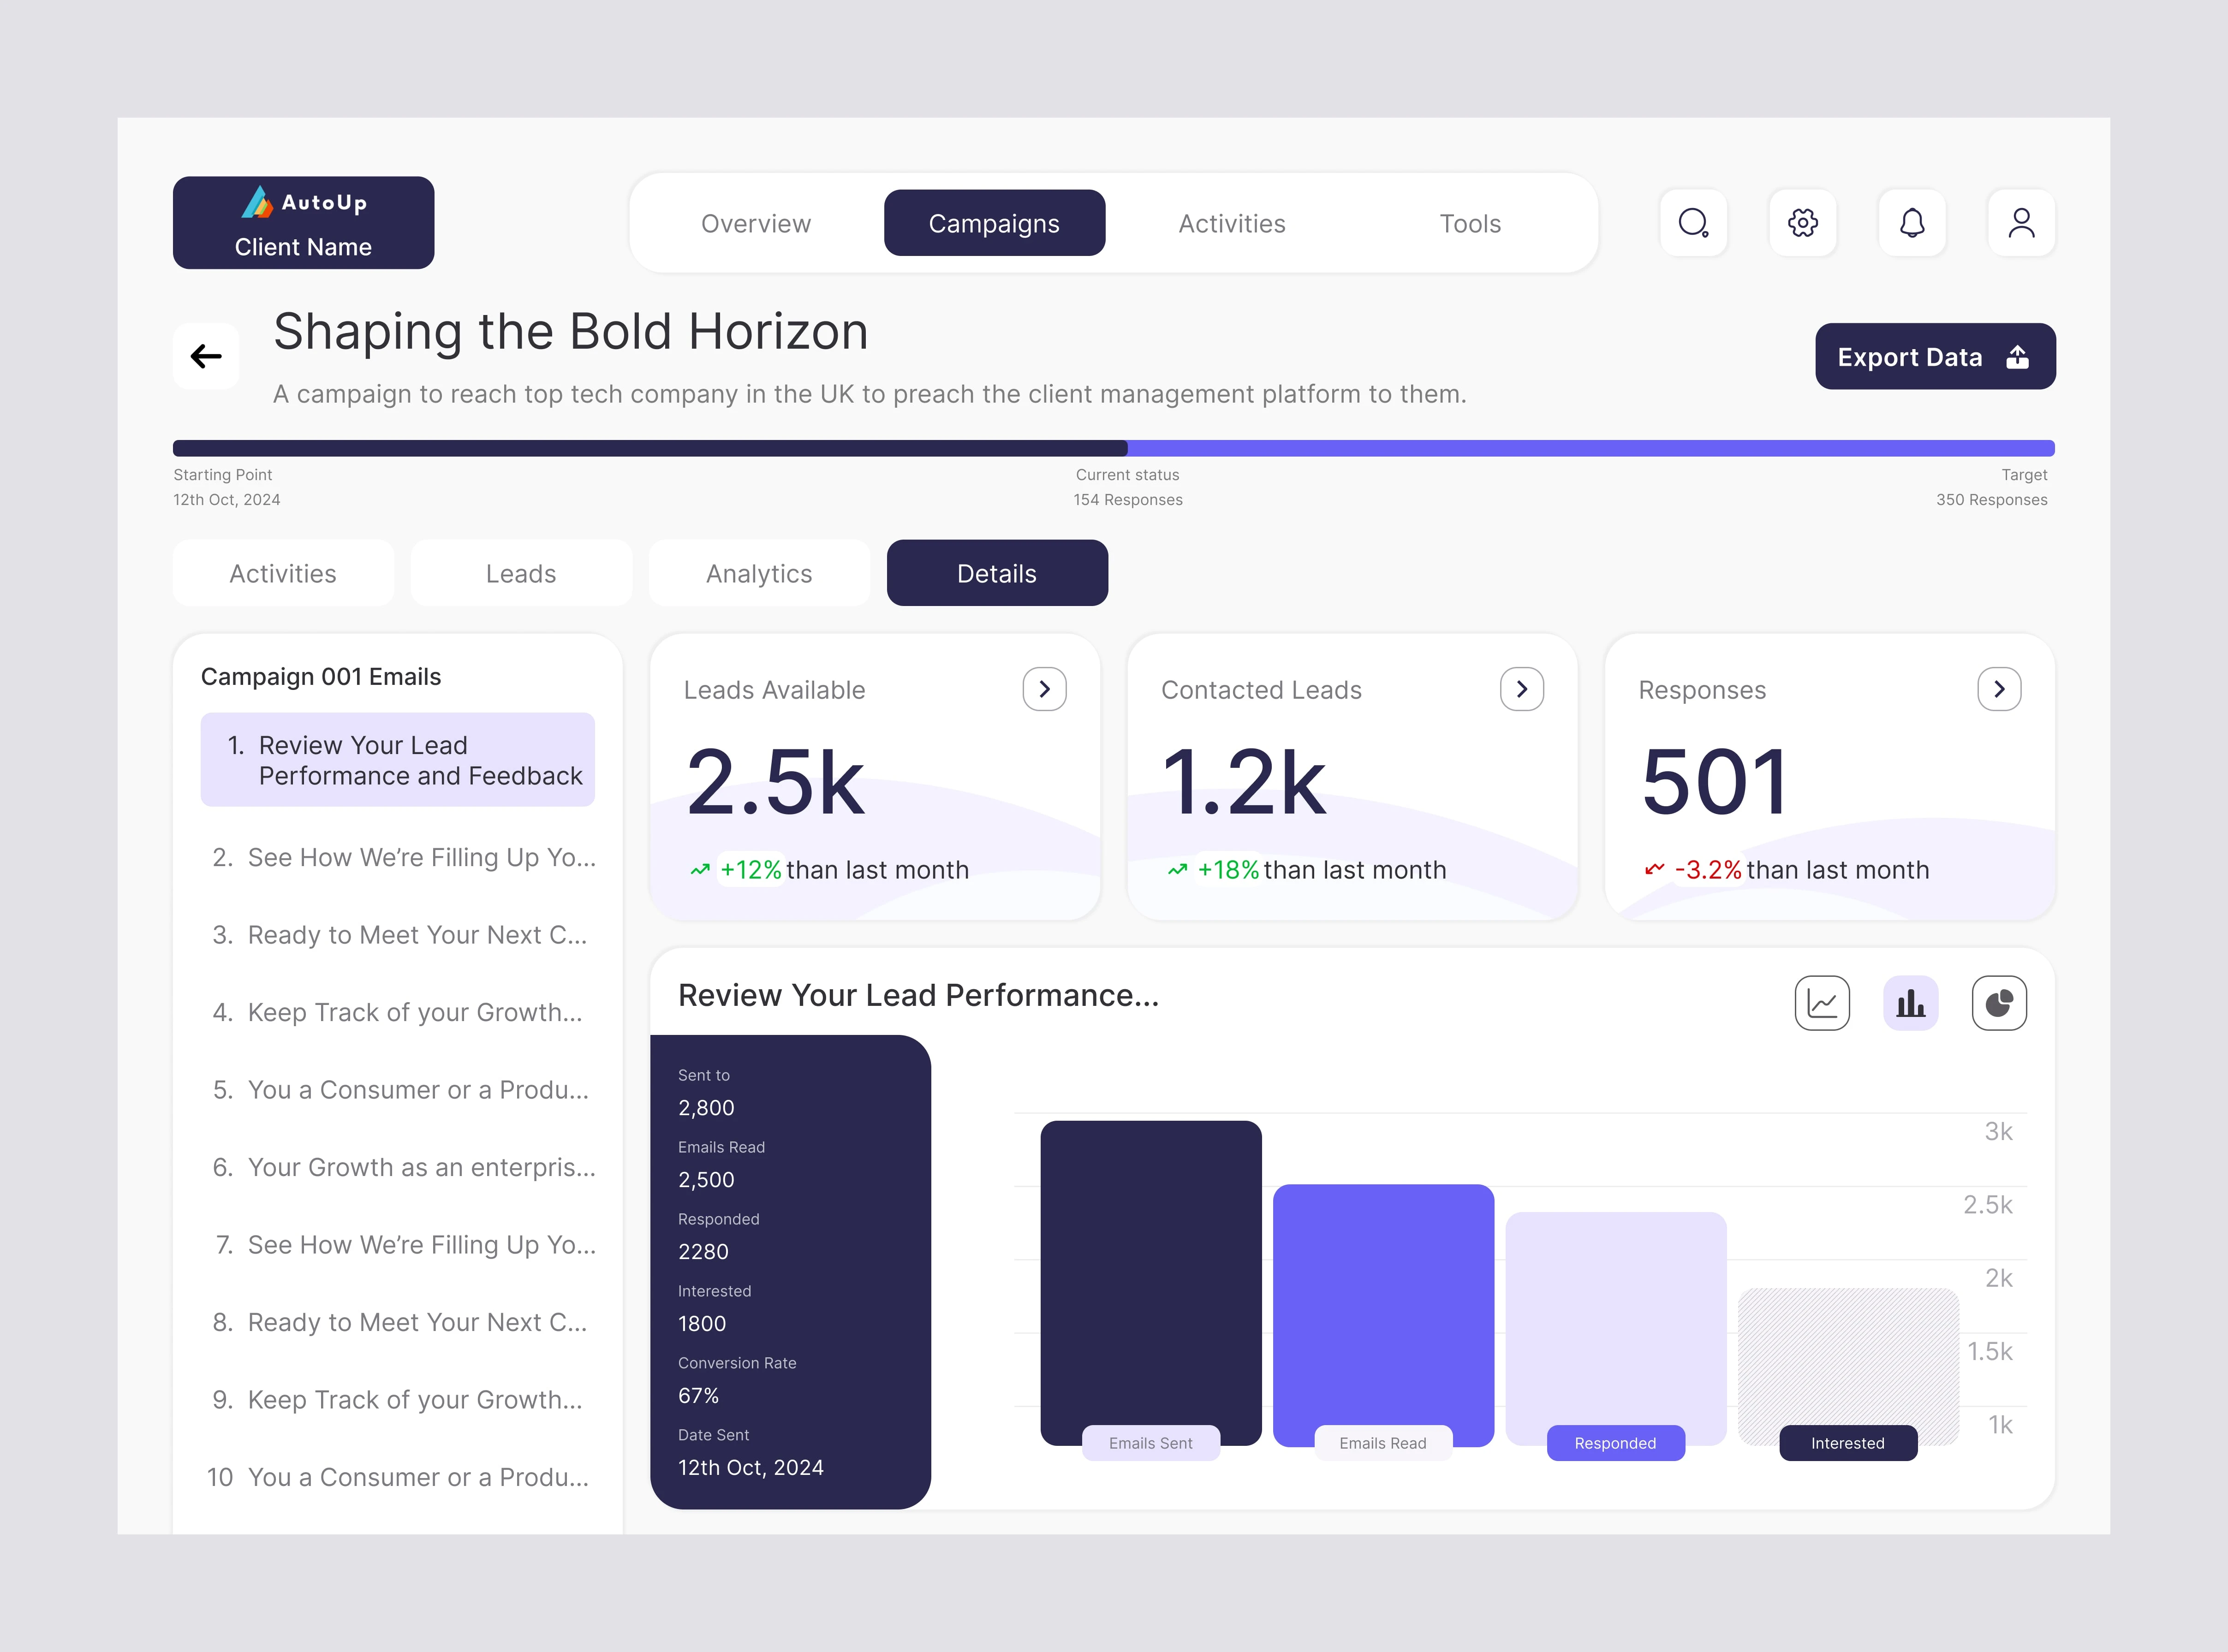The width and height of the screenshot is (2228, 1652).
Task: Click the campaign progress bar
Action: [x=1113, y=448]
